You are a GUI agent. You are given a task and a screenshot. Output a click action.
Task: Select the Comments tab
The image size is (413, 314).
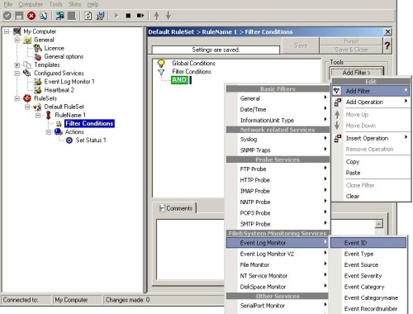pyautogui.click(x=176, y=208)
